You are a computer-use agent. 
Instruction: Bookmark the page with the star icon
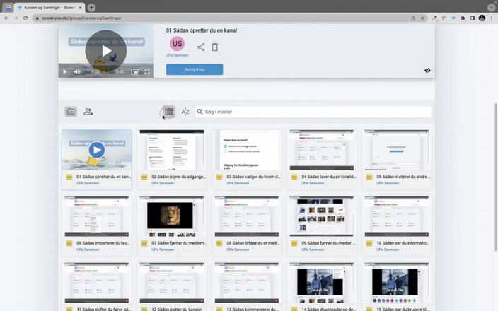point(423,18)
